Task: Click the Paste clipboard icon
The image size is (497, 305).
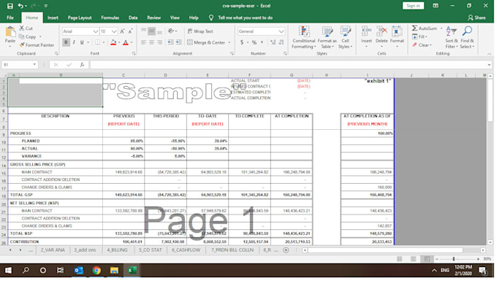Action: (x=10, y=32)
